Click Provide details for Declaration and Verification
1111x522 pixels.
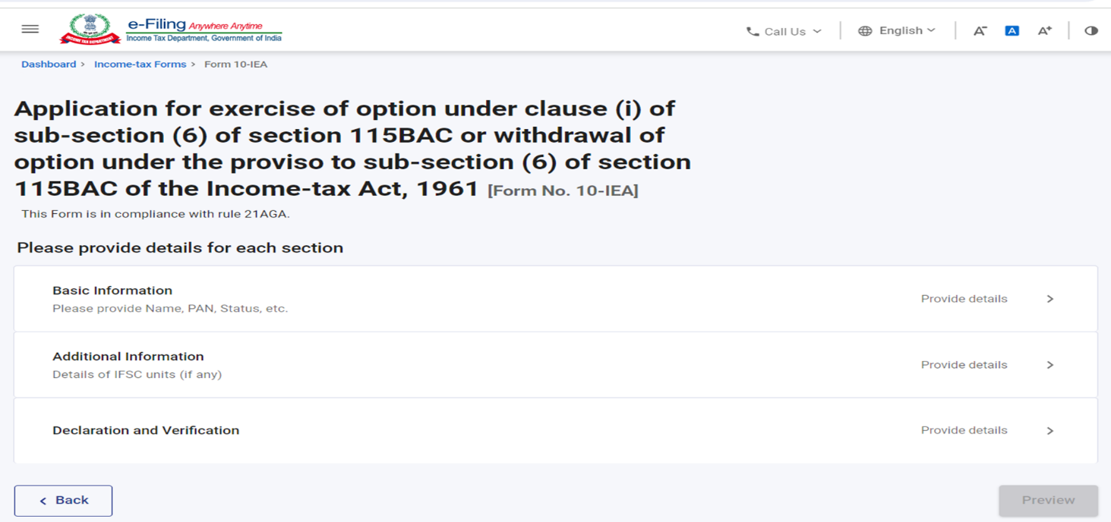(964, 430)
